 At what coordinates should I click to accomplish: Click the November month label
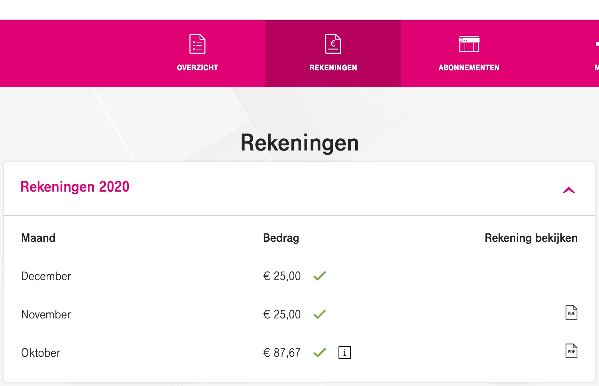(46, 315)
